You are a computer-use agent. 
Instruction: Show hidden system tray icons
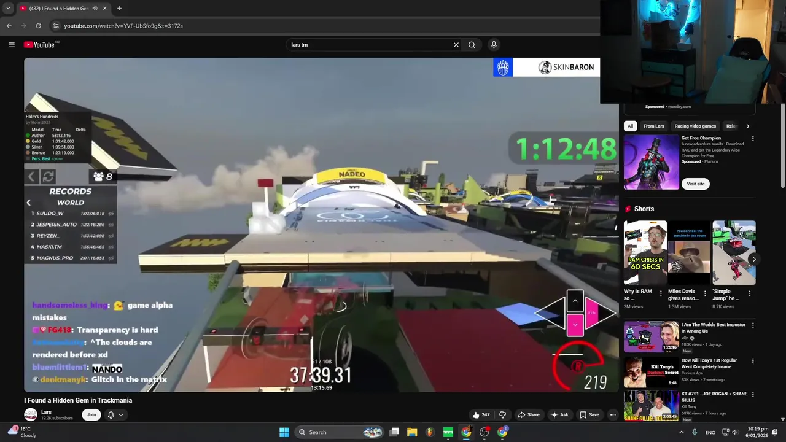click(x=681, y=432)
